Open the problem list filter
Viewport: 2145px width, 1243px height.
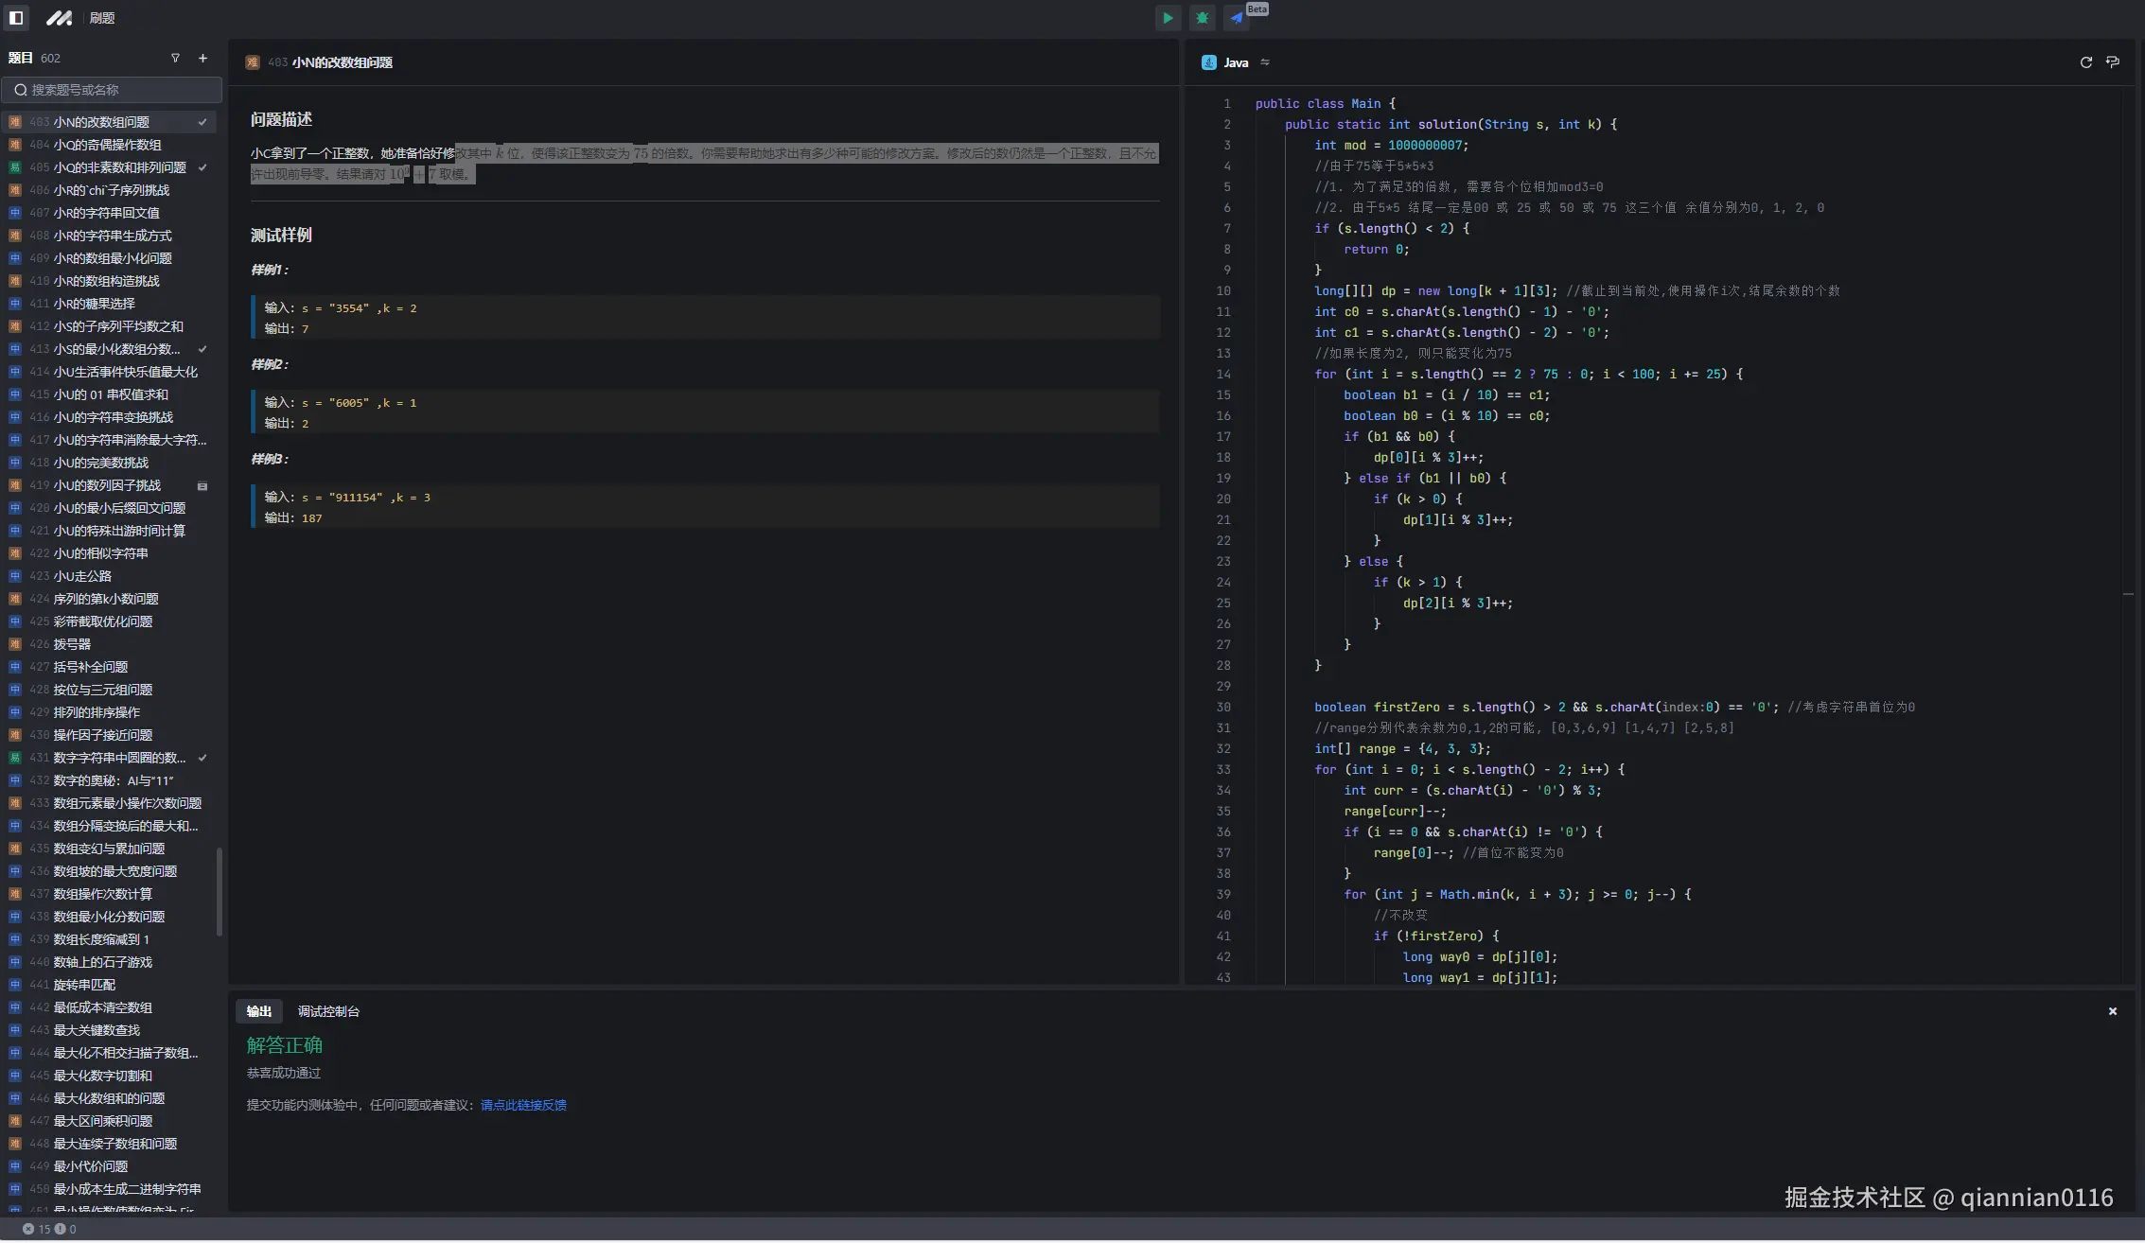(175, 59)
